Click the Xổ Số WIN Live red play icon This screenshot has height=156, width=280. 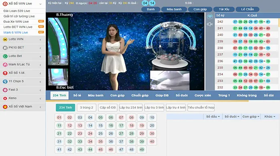[5, 4]
